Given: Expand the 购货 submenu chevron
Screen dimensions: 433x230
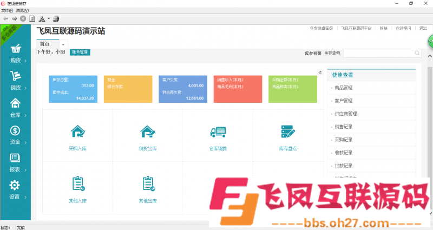Looking at the screenshot, I should click(25, 61).
